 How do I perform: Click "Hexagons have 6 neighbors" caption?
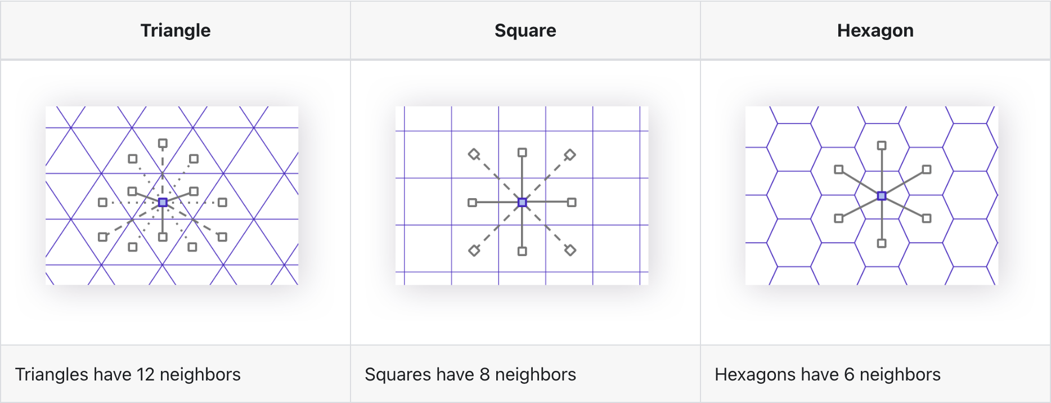[x=827, y=374]
